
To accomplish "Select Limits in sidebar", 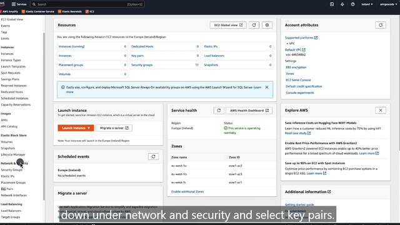I will 5,39.
